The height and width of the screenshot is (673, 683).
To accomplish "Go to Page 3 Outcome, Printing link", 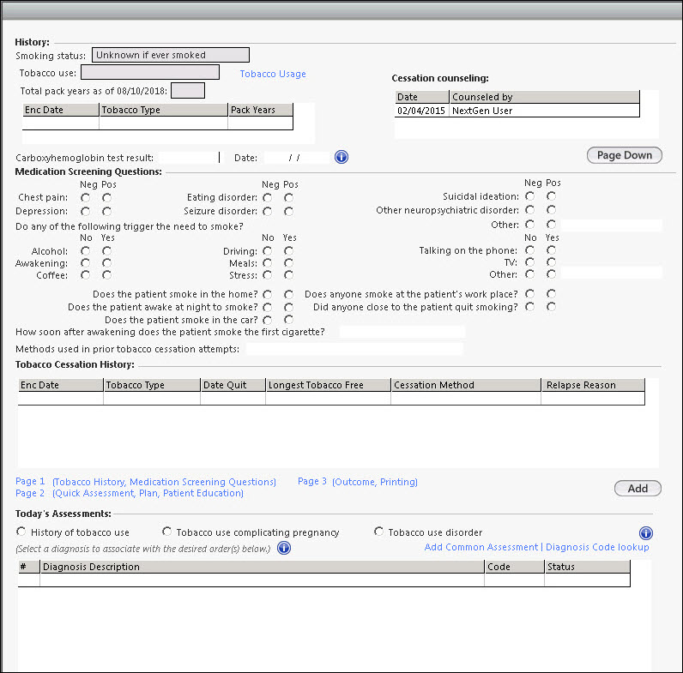I will (x=358, y=482).
